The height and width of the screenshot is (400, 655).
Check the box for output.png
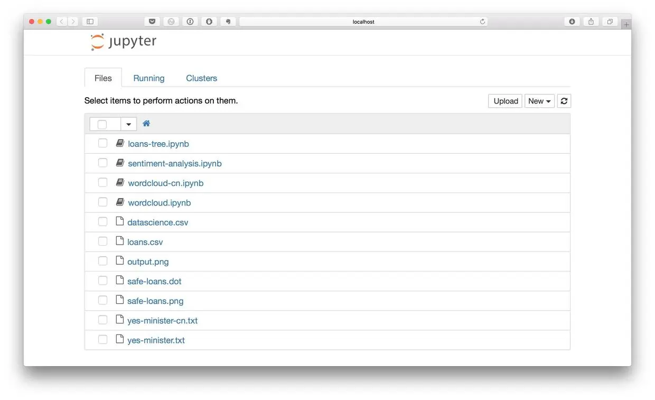[x=102, y=261]
